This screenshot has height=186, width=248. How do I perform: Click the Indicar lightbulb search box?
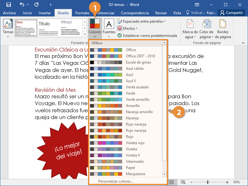pyautogui.click(x=196, y=13)
